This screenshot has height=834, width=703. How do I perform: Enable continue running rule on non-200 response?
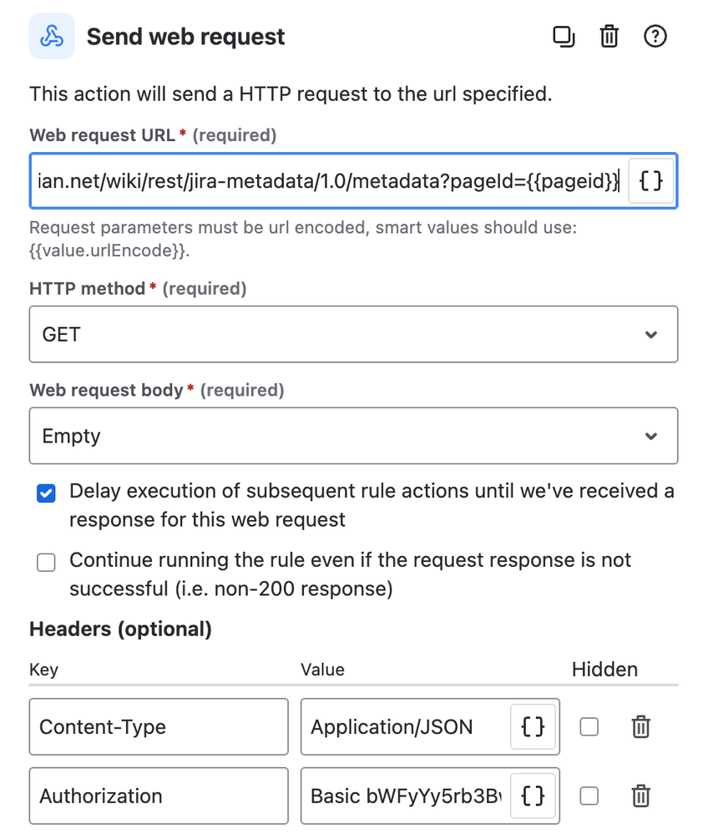pos(46,563)
